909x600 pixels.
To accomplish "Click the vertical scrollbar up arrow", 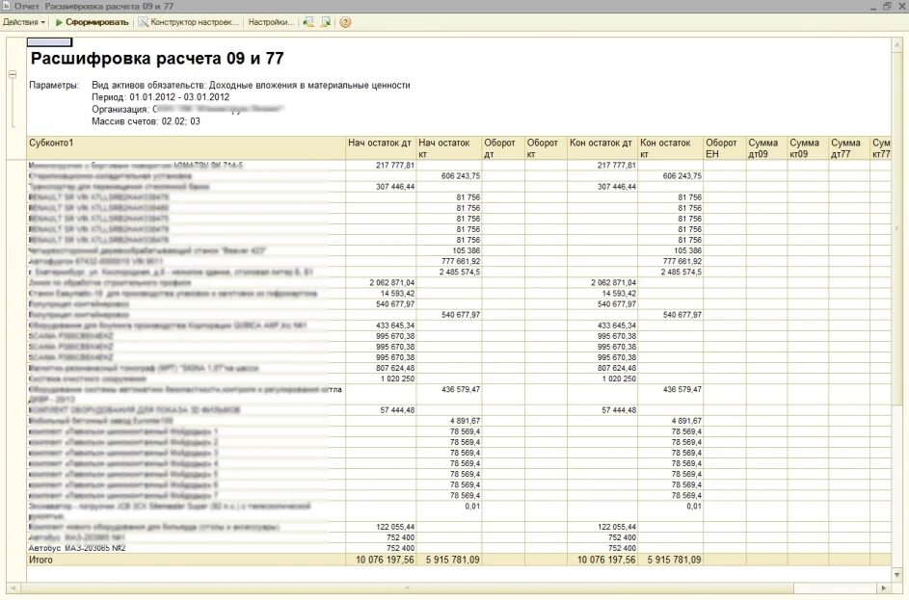I will coord(897,42).
